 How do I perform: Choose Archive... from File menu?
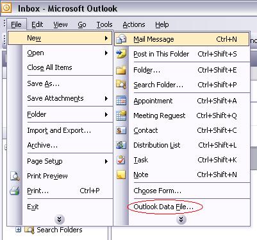pyautogui.click(x=60, y=145)
